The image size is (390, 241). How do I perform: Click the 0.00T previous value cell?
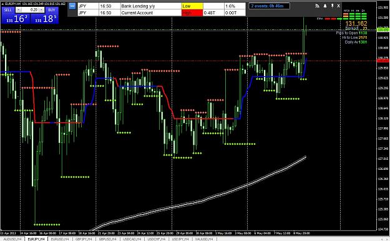tap(235, 12)
